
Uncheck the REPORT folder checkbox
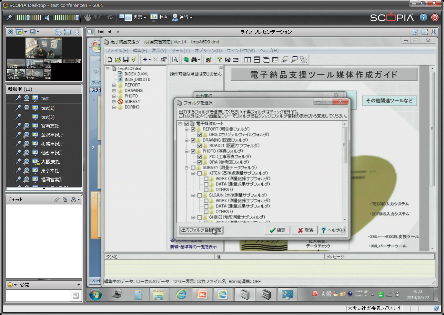[193, 129]
